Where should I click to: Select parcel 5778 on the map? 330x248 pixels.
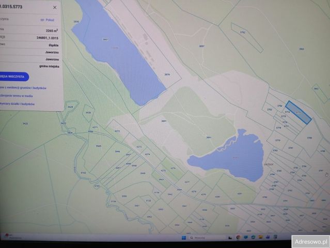point(279,128)
